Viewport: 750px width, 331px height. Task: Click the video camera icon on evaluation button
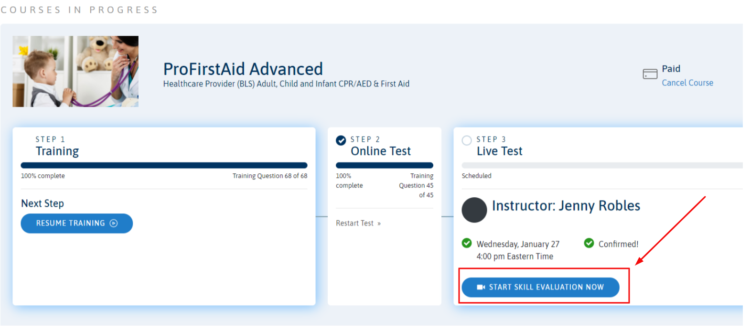click(x=481, y=287)
